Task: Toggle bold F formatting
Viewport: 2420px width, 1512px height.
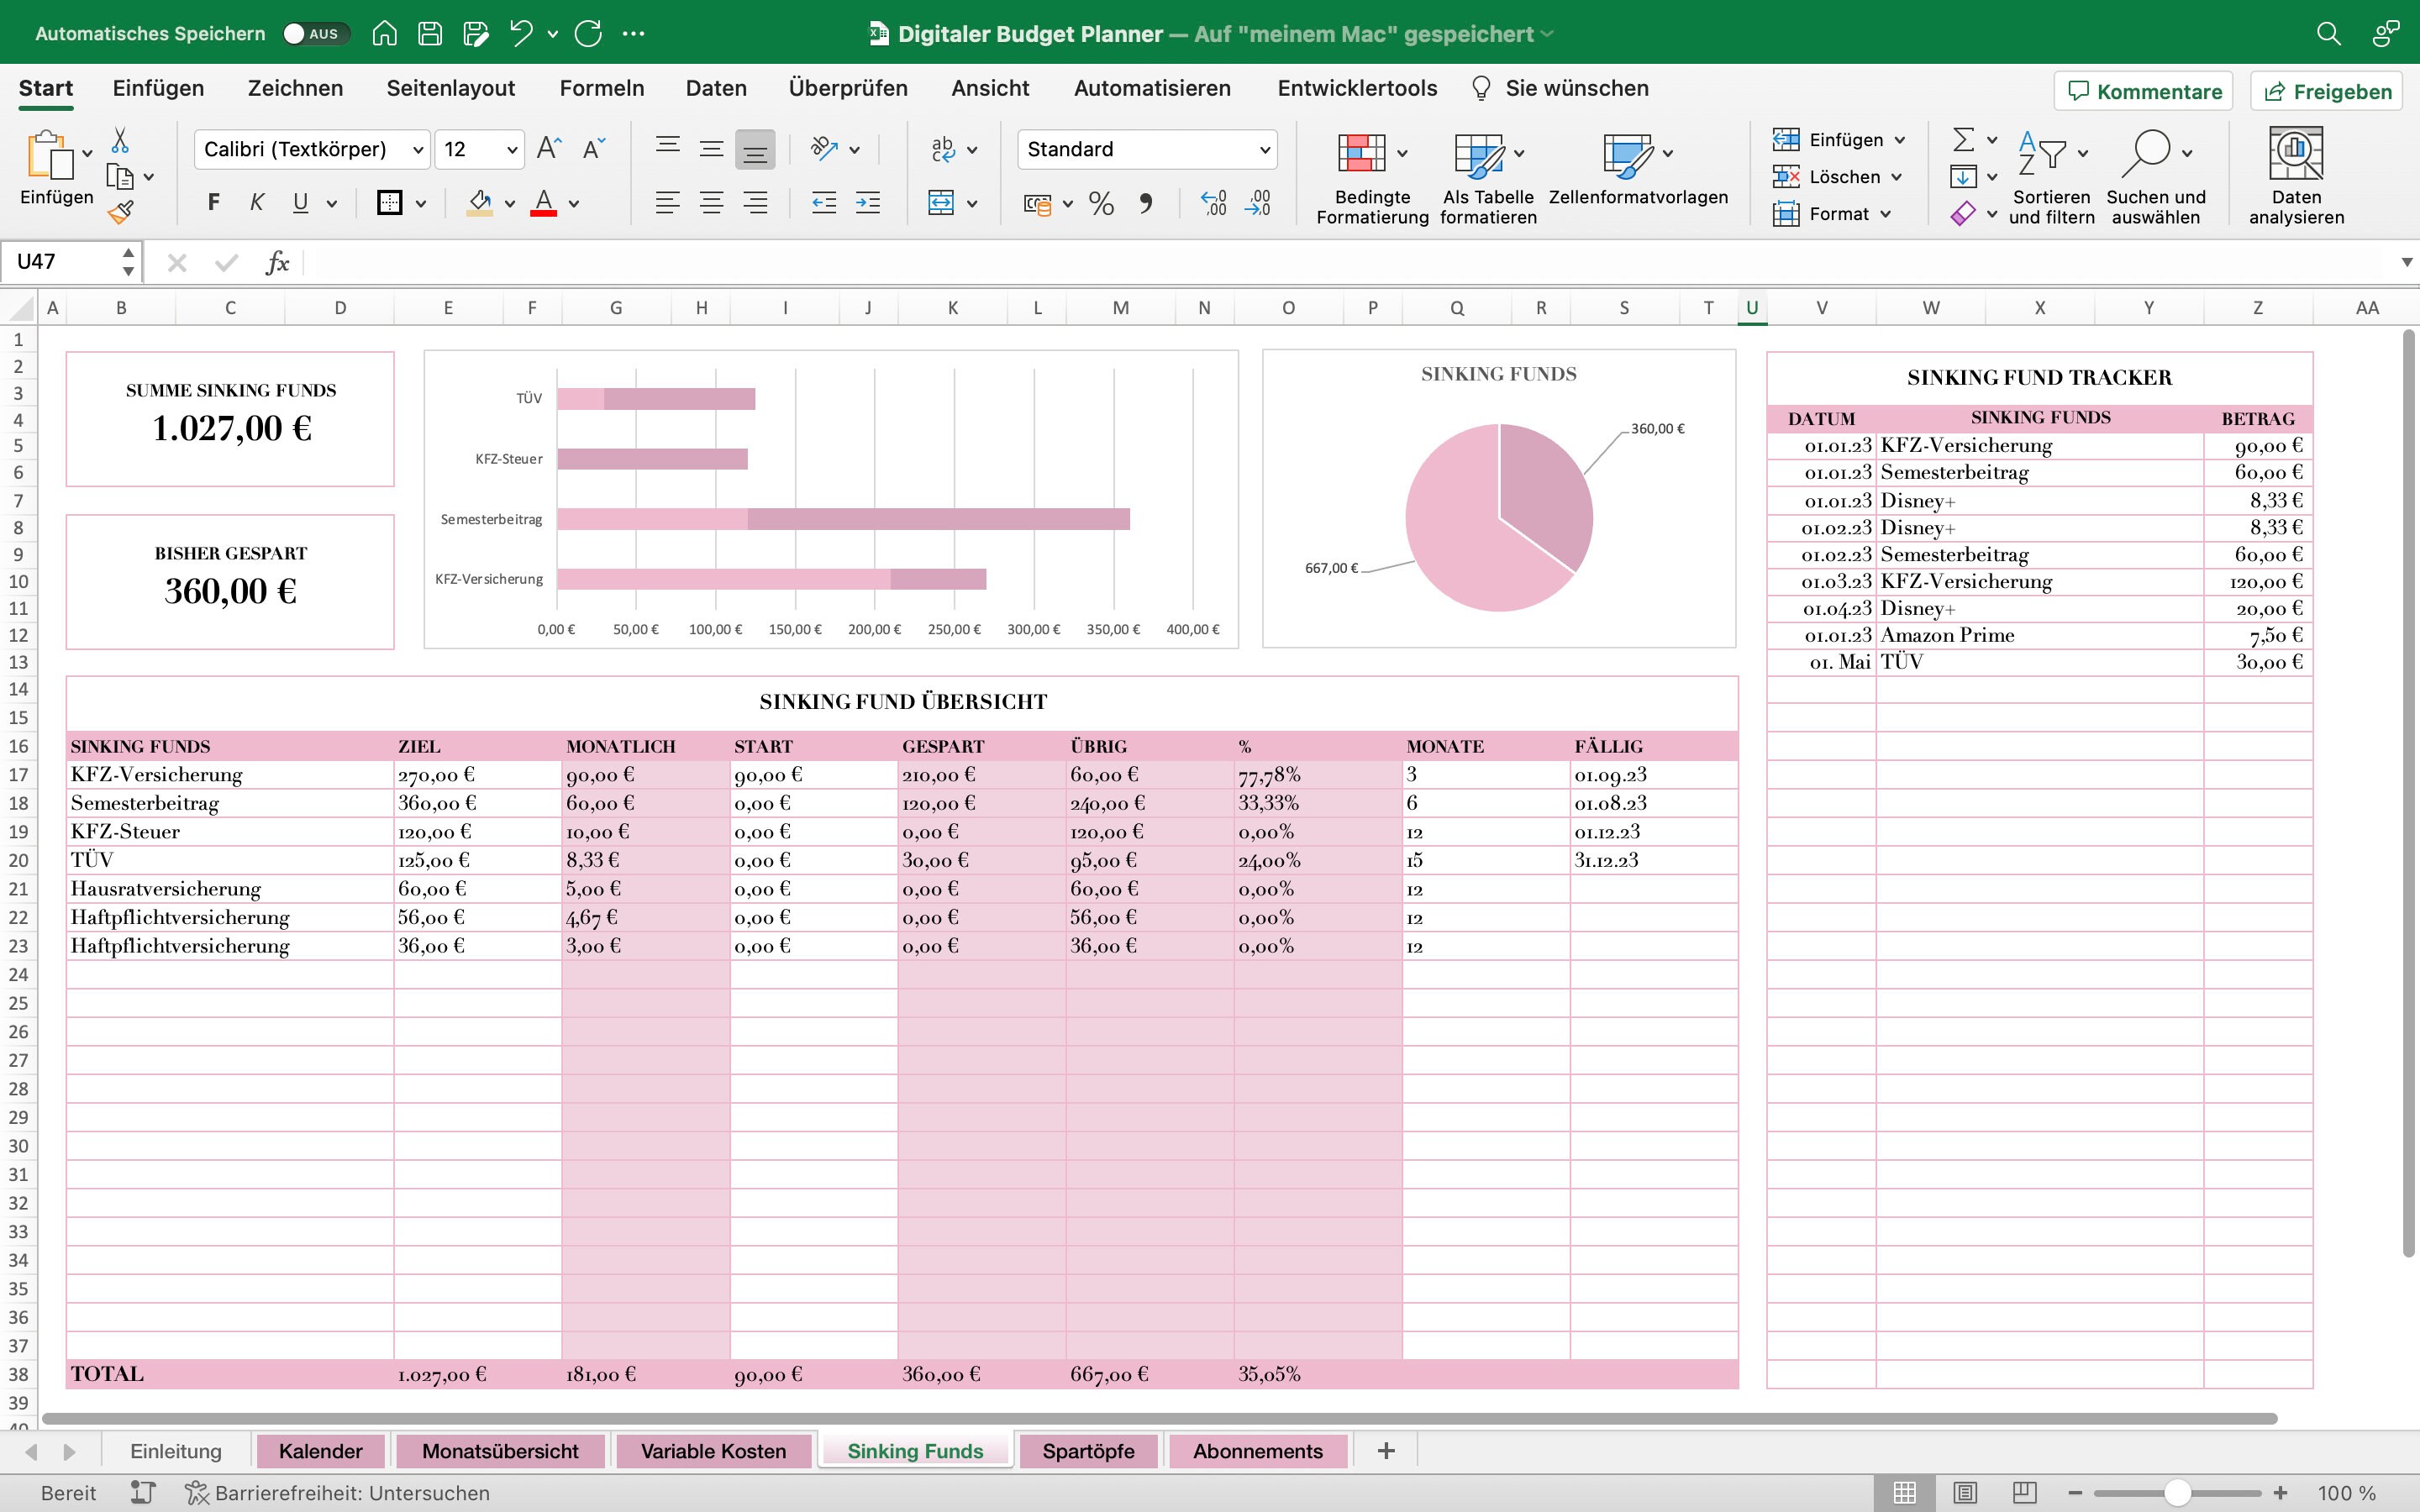Action: click(213, 203)
